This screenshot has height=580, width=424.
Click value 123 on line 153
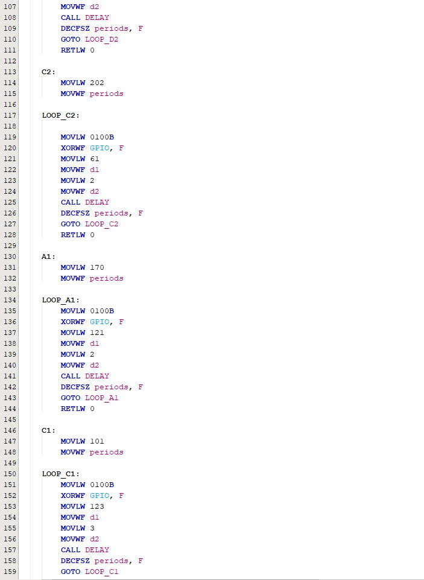[97, 506]
